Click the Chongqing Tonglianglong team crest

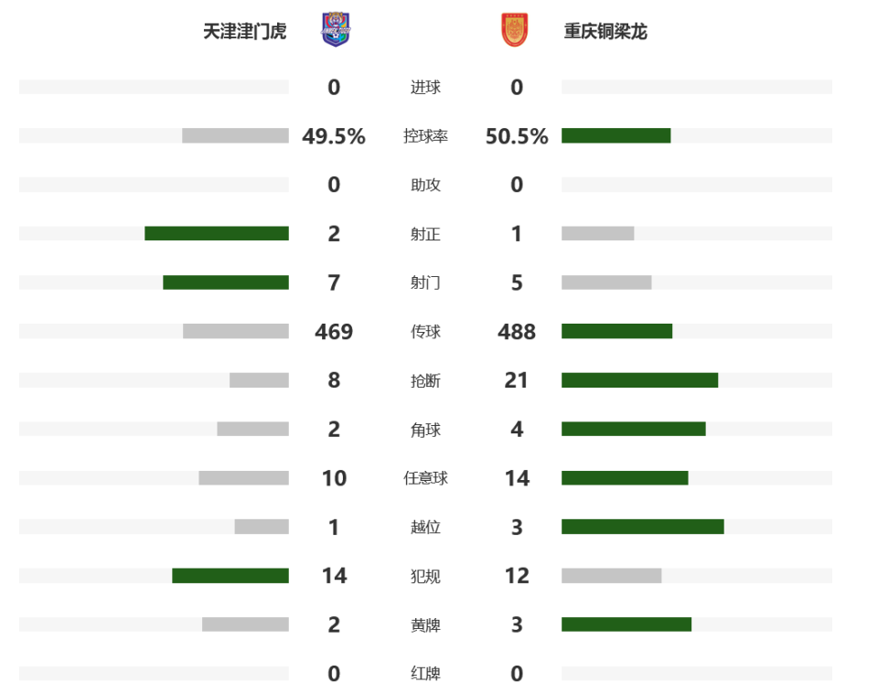point(515,30)
